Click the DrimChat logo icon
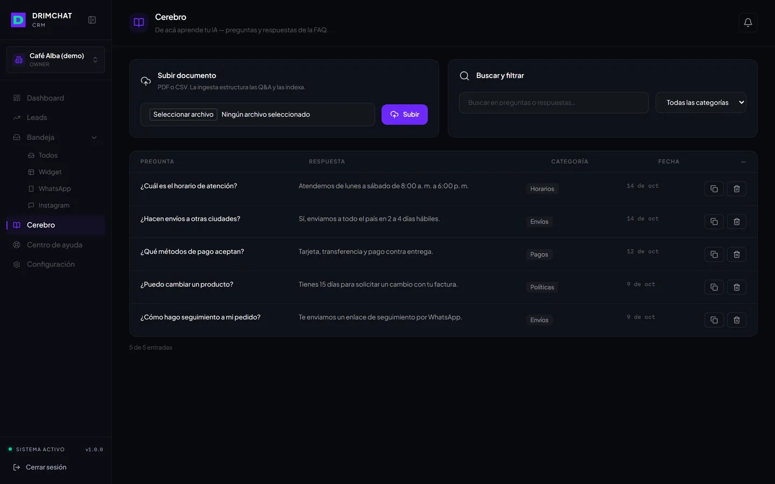Image resolution: width=775 pixels, height=484 pixels. click(x=18, y=20)
